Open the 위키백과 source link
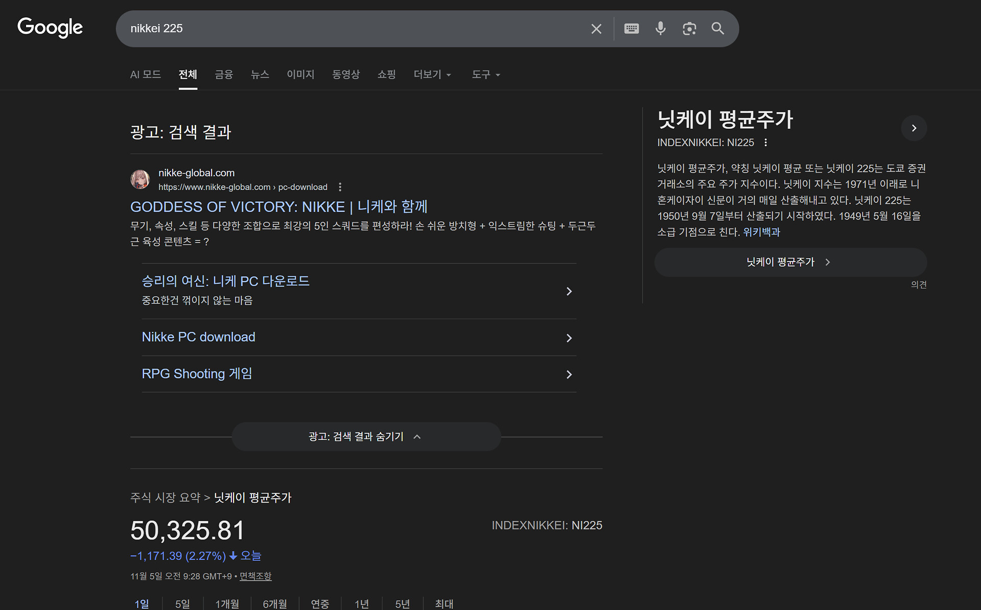This screenshot has width=981, height=610. pyautogui.click(x=761, y=232)
